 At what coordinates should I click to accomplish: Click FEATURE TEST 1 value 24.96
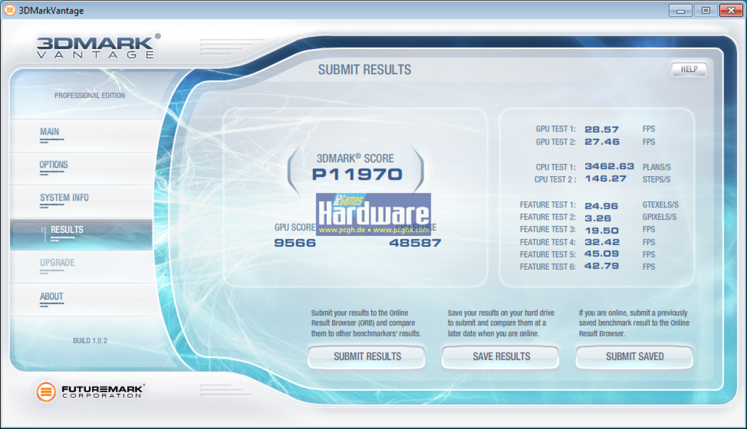tap(602, 205)
